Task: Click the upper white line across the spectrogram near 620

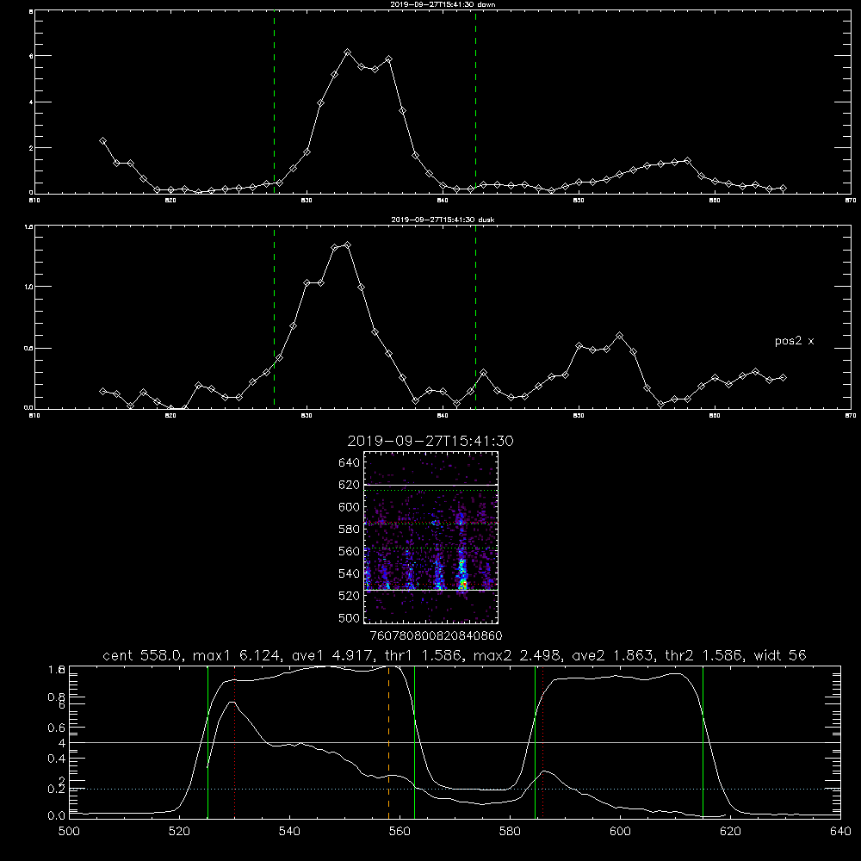Action: 431,485
